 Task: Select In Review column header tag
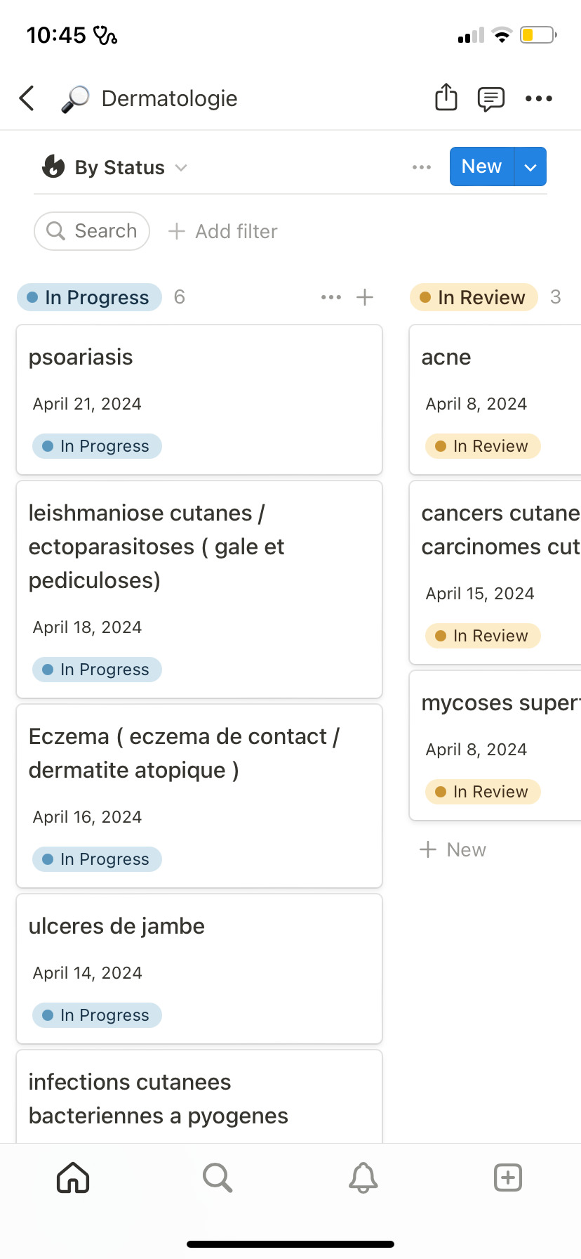pyautogui.click(x=474, y=297)
